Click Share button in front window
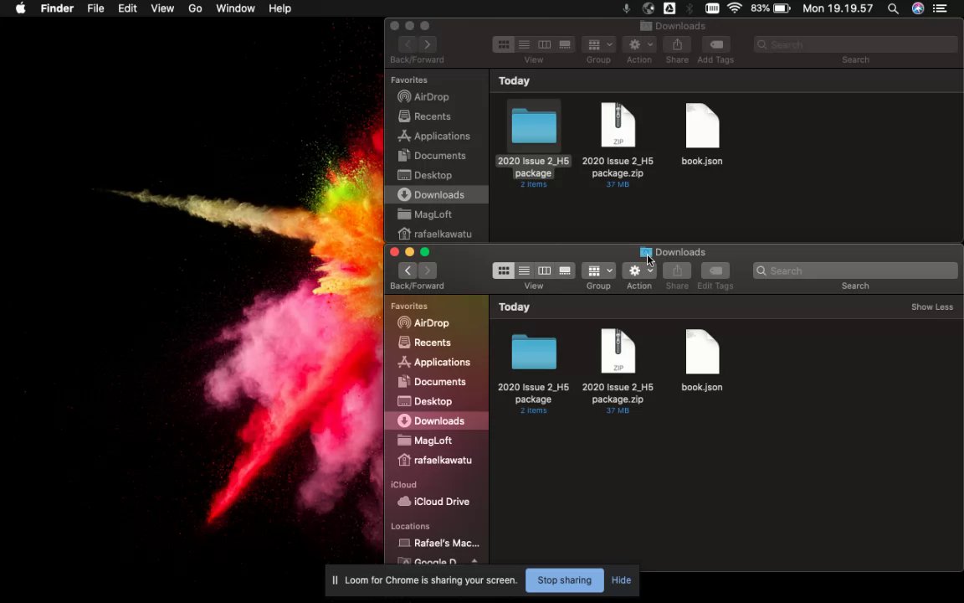The width and height of the screenshot is (964, 603). tap(677, 271)
